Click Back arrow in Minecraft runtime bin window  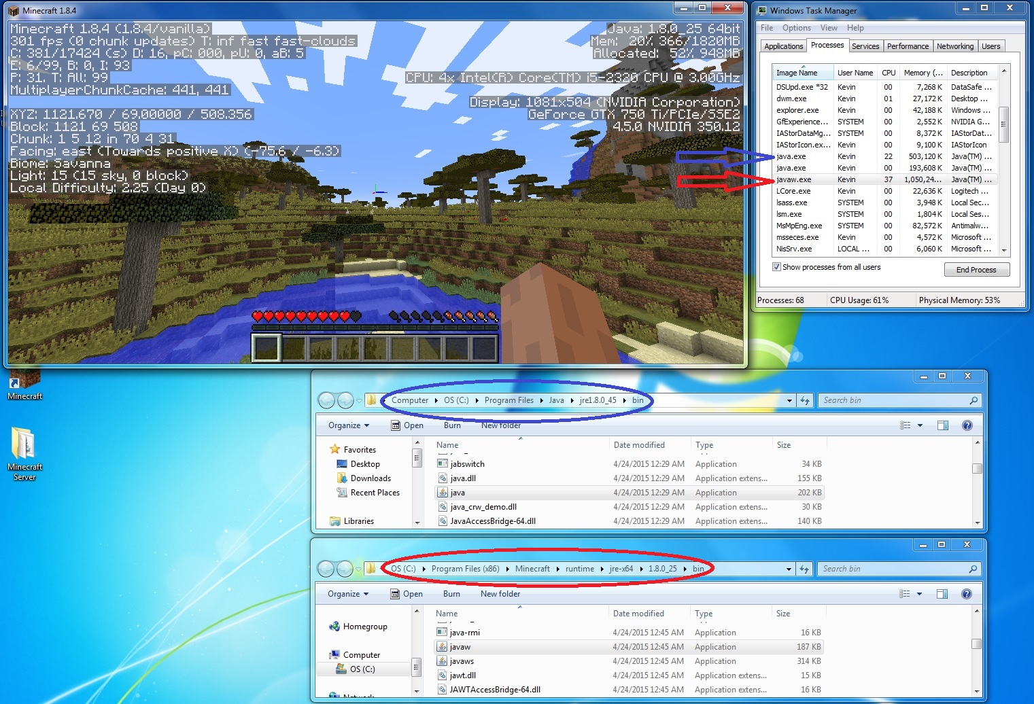pos(326,569)
